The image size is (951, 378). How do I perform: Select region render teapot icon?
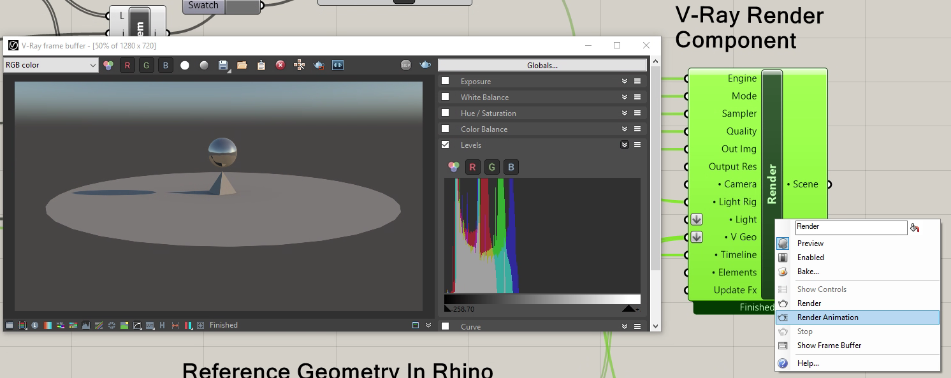(319, 65)
